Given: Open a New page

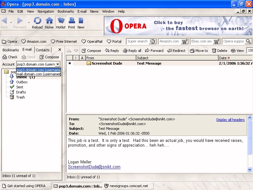Looking at the screenshot, I should [x=81, y=22].
